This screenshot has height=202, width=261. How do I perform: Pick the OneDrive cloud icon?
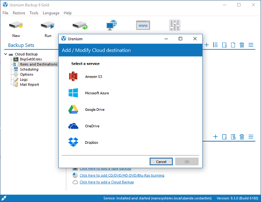[x=73, y=126]
